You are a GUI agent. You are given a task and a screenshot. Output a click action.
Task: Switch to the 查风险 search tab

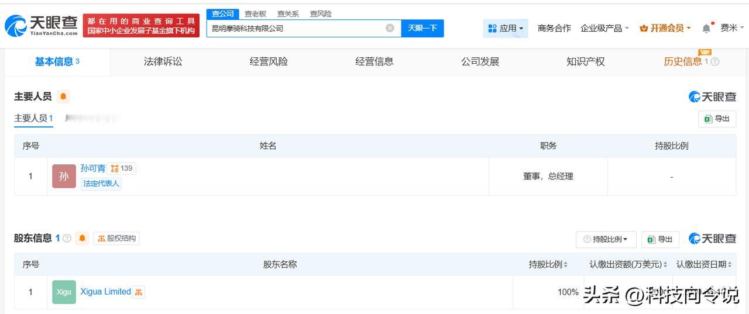click(x=321, y=13)
